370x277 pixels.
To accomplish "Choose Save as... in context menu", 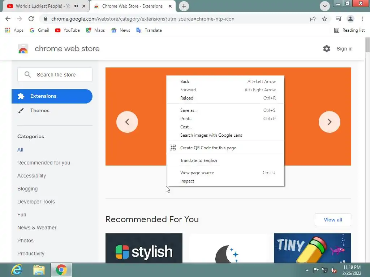I will coord(225,110).
